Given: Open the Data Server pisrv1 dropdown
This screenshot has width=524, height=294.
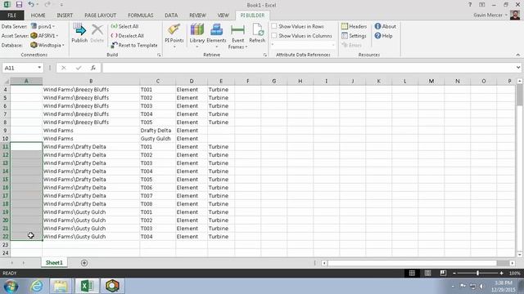Looking at the screenshot, I should point(43,26).
